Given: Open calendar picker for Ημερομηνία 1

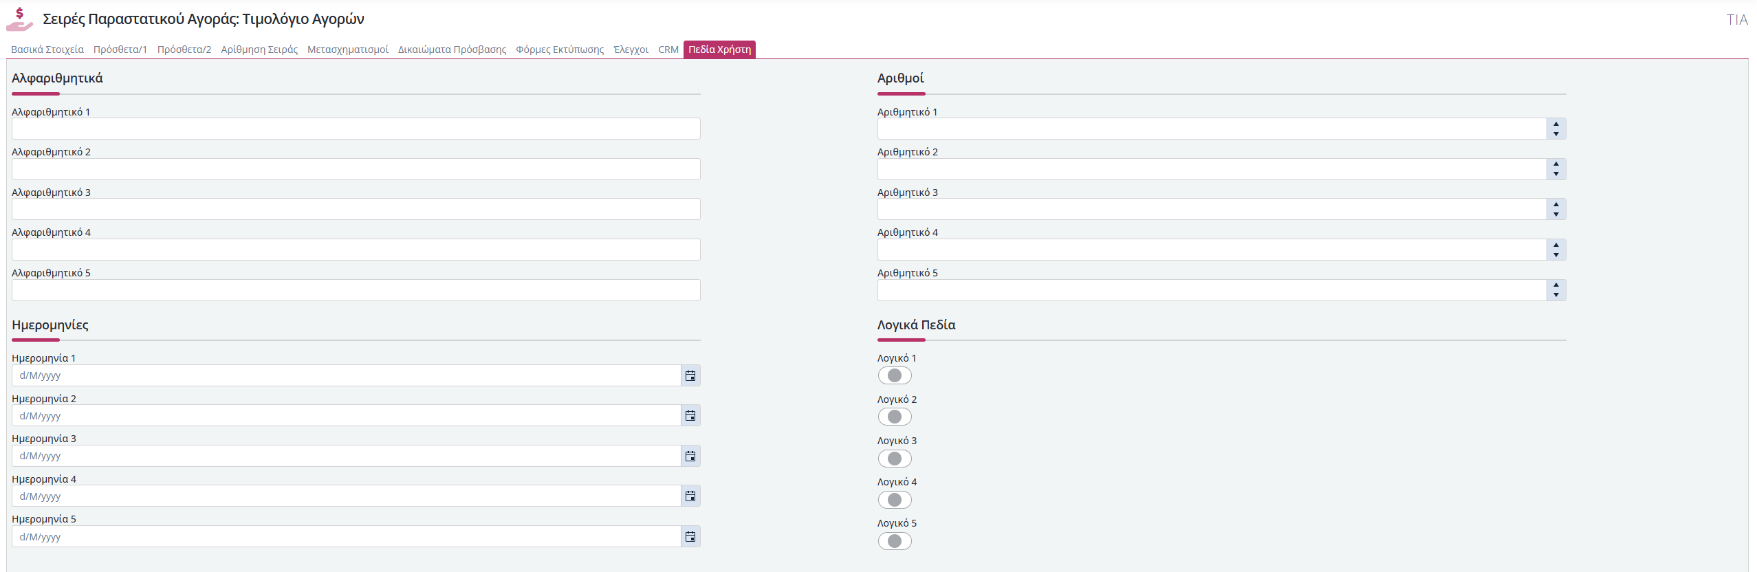Looking at the screenshot, I should coord(690,375).
